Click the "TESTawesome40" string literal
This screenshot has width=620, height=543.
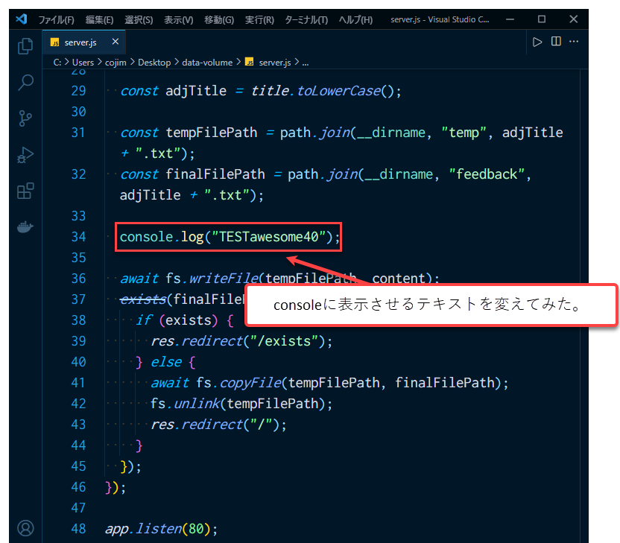coord(268,237)
